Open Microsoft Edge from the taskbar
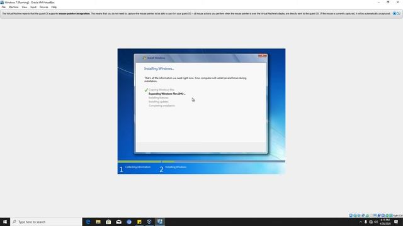 (x=88, y=222)
